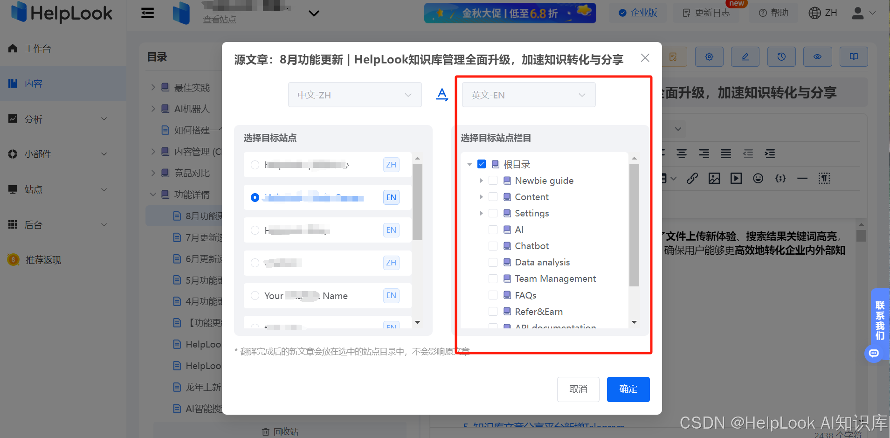Select the 'Your ... Name' site radio button
Screen dimensions: 890x438
(x=255, y=295)
